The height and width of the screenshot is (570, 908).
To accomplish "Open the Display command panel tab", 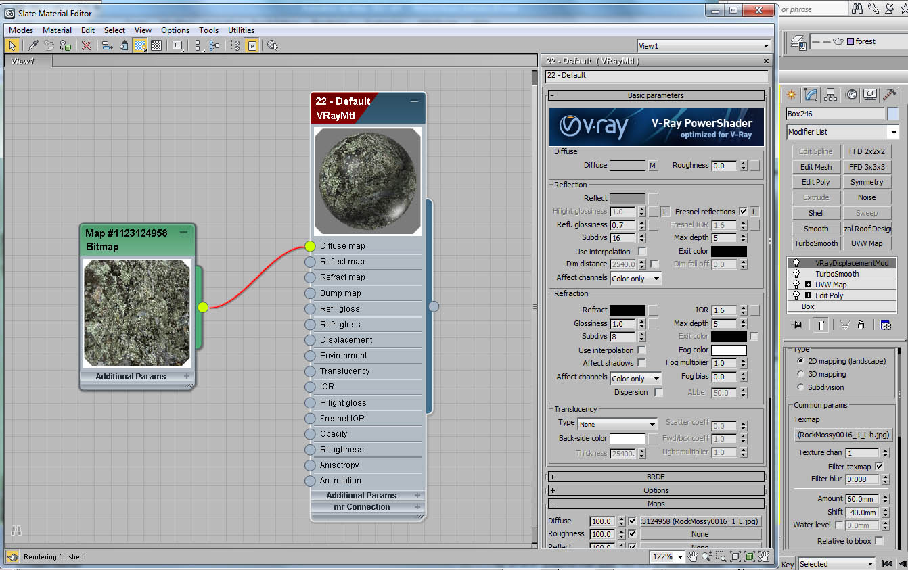I will pyautogui.click(x=871, y=94).
